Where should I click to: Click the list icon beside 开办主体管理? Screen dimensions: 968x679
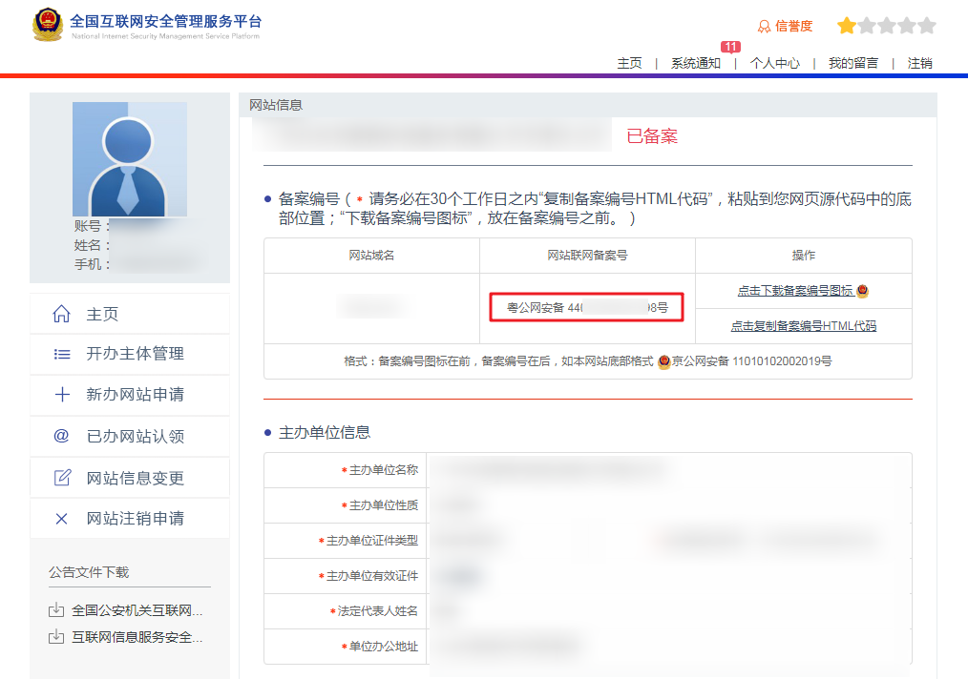pos(62,354)
